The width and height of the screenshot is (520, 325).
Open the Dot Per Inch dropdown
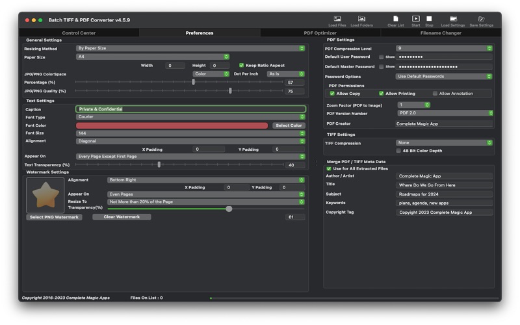(285, 74)
